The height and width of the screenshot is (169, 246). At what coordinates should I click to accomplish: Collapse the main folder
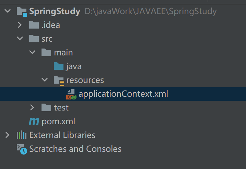(x=32, y=52)
